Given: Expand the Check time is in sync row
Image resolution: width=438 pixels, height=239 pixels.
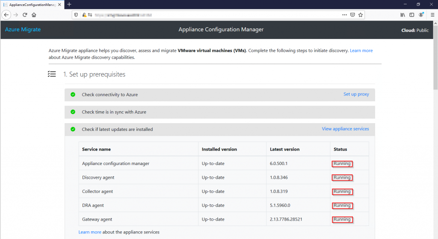Looking at the screenshot, I should (219, 112).
